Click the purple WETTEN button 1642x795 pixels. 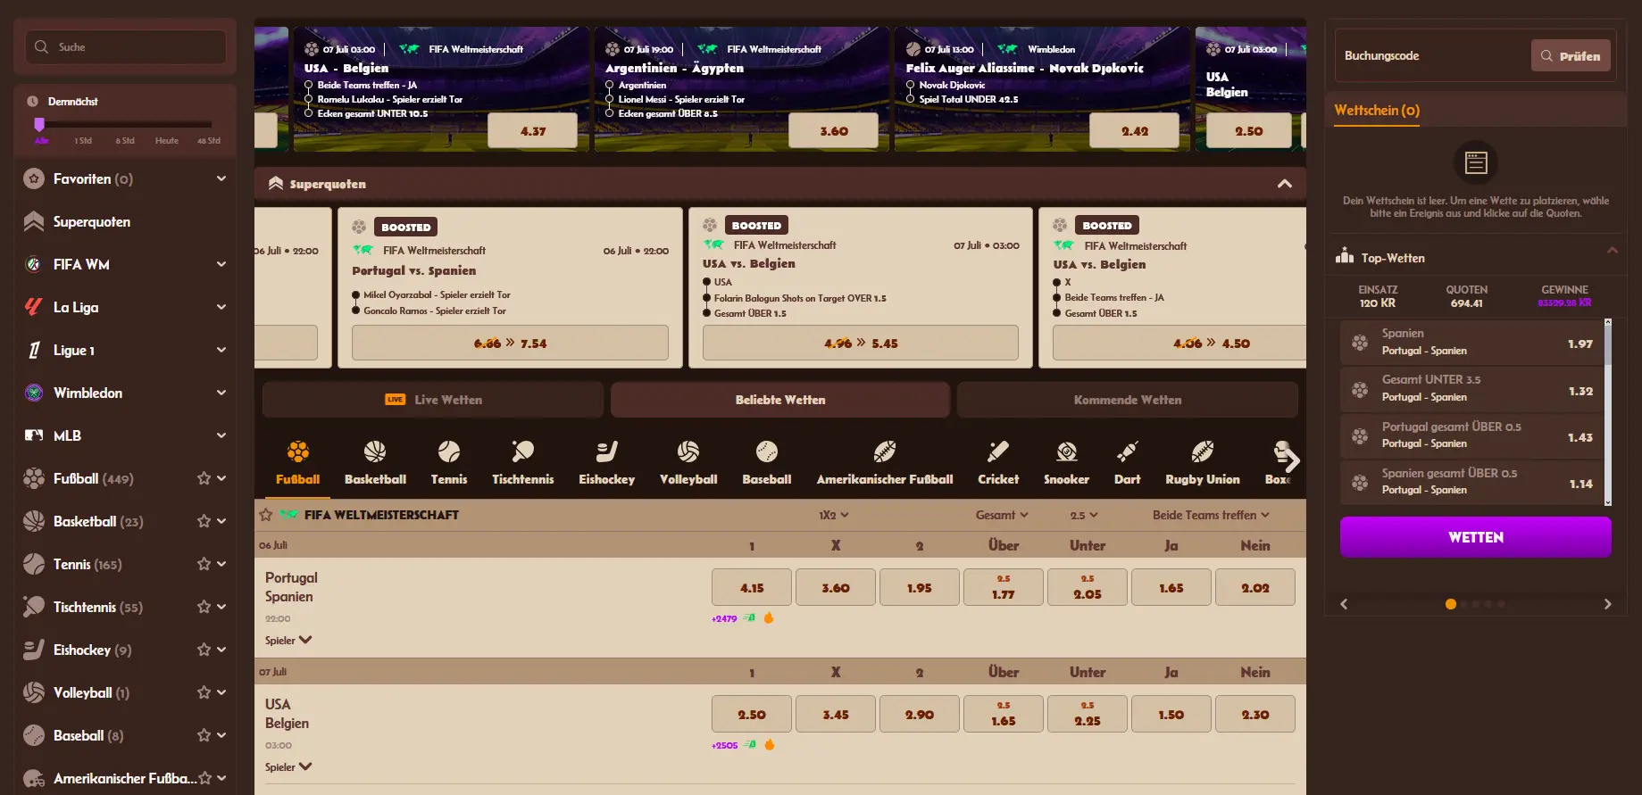tap(1476, 537)
